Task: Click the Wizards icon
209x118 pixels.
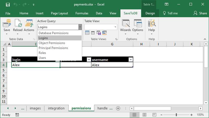Action: click(x=125, y=23)
